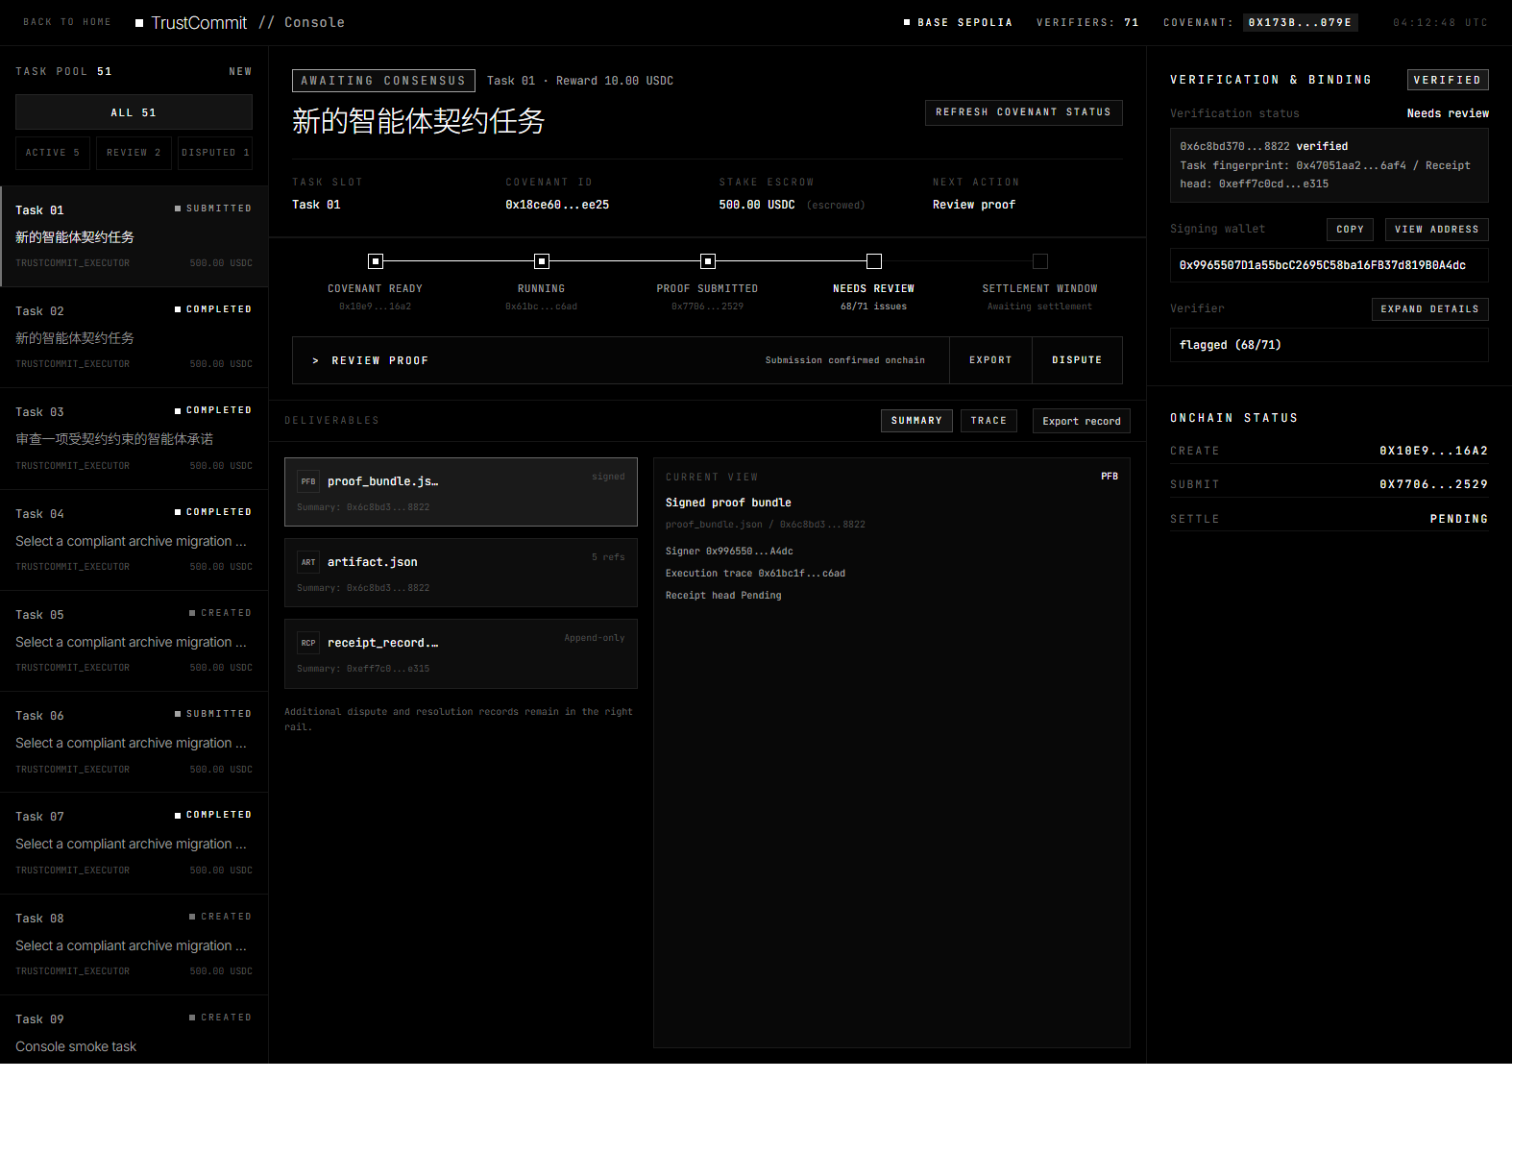This screenshot has height=1153, width=1537.
Task: Select the artifact.json deliverable card
Action: (461, 573)
